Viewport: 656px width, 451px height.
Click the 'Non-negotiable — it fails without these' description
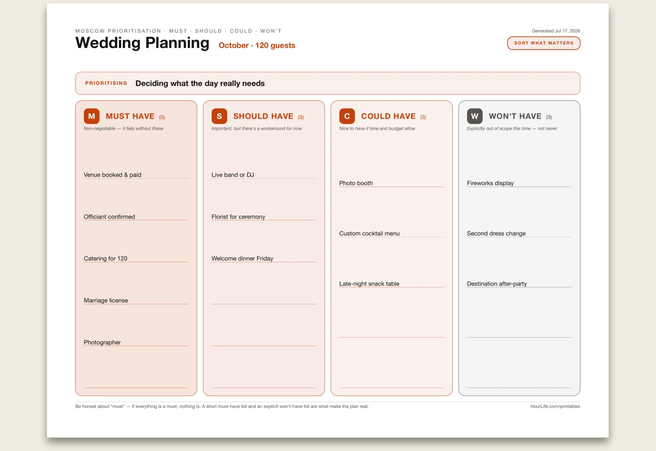click(x=123, y=128)
